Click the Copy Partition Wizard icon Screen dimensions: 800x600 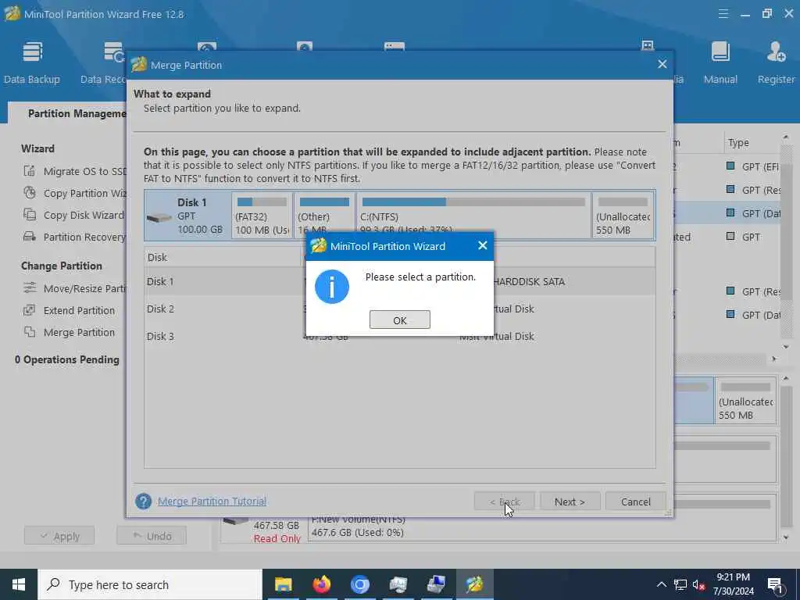pos(30,193)
